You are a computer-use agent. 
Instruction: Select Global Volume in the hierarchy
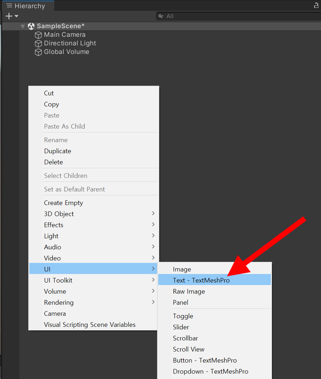(x=67, y=52)
